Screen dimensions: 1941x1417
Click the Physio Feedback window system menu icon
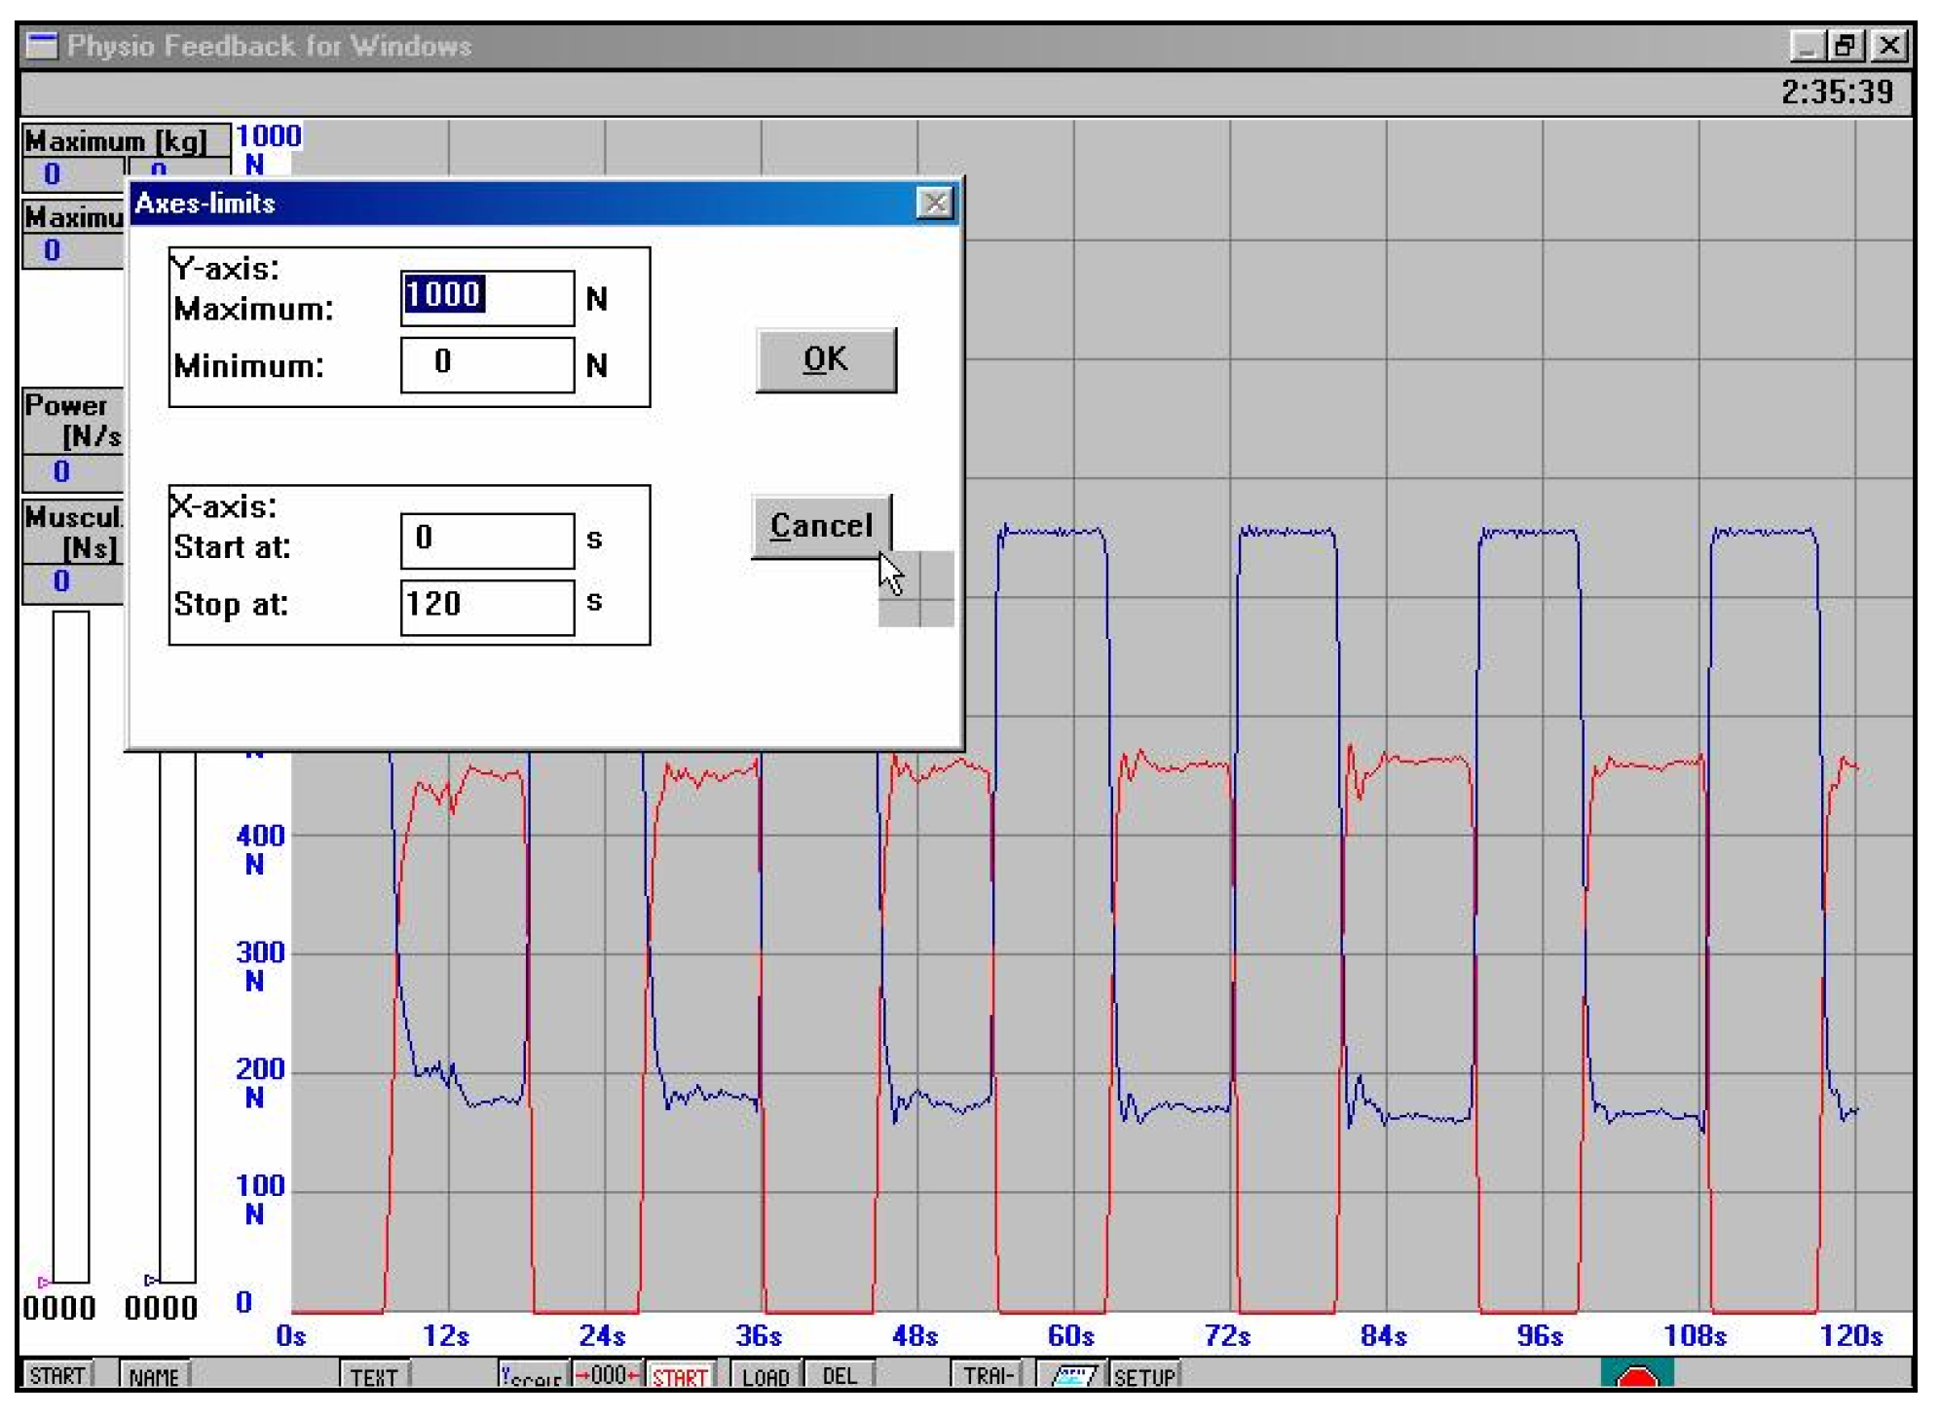[42, 46]
